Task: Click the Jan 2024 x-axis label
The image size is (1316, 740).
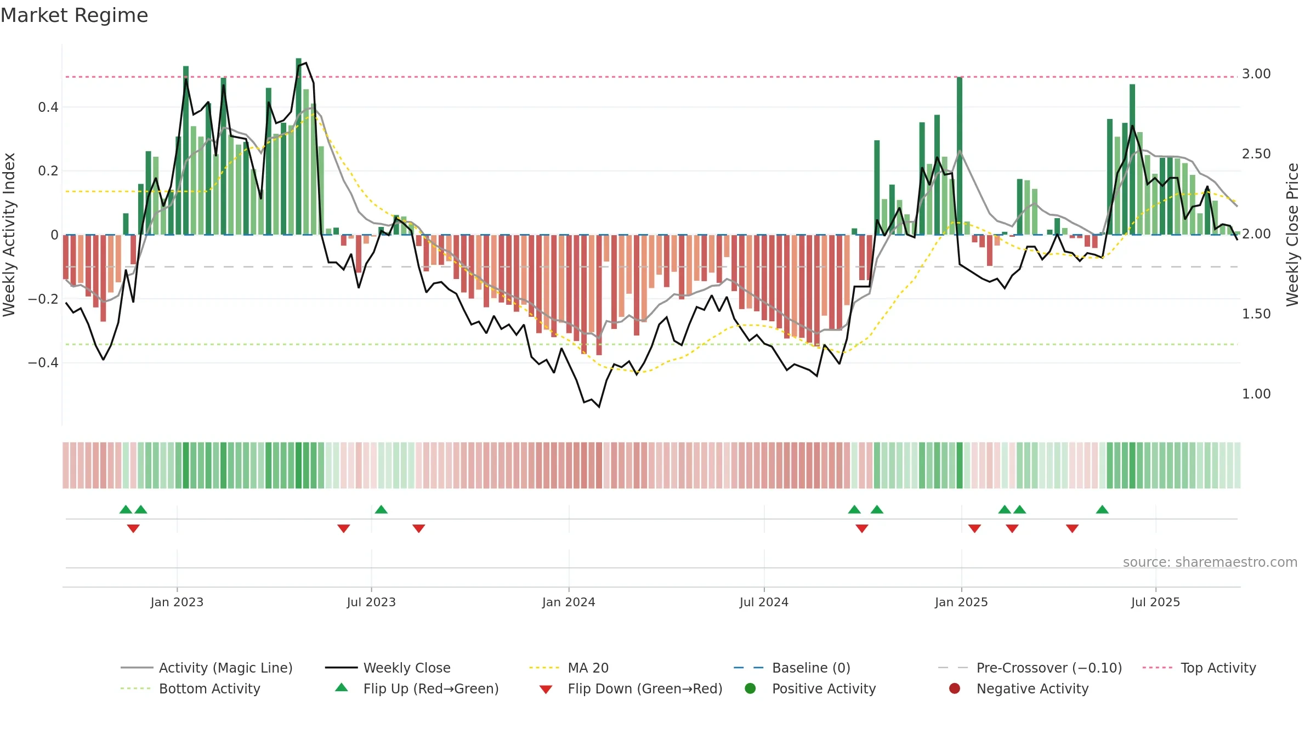Action: click(569, 602)
